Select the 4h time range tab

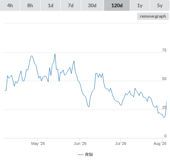tap(10, 5)
